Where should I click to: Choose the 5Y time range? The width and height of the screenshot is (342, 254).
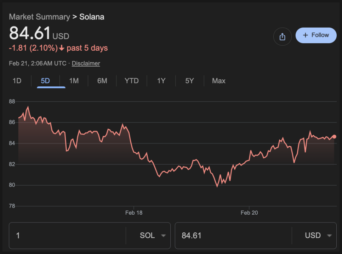(x=189, y=81)
